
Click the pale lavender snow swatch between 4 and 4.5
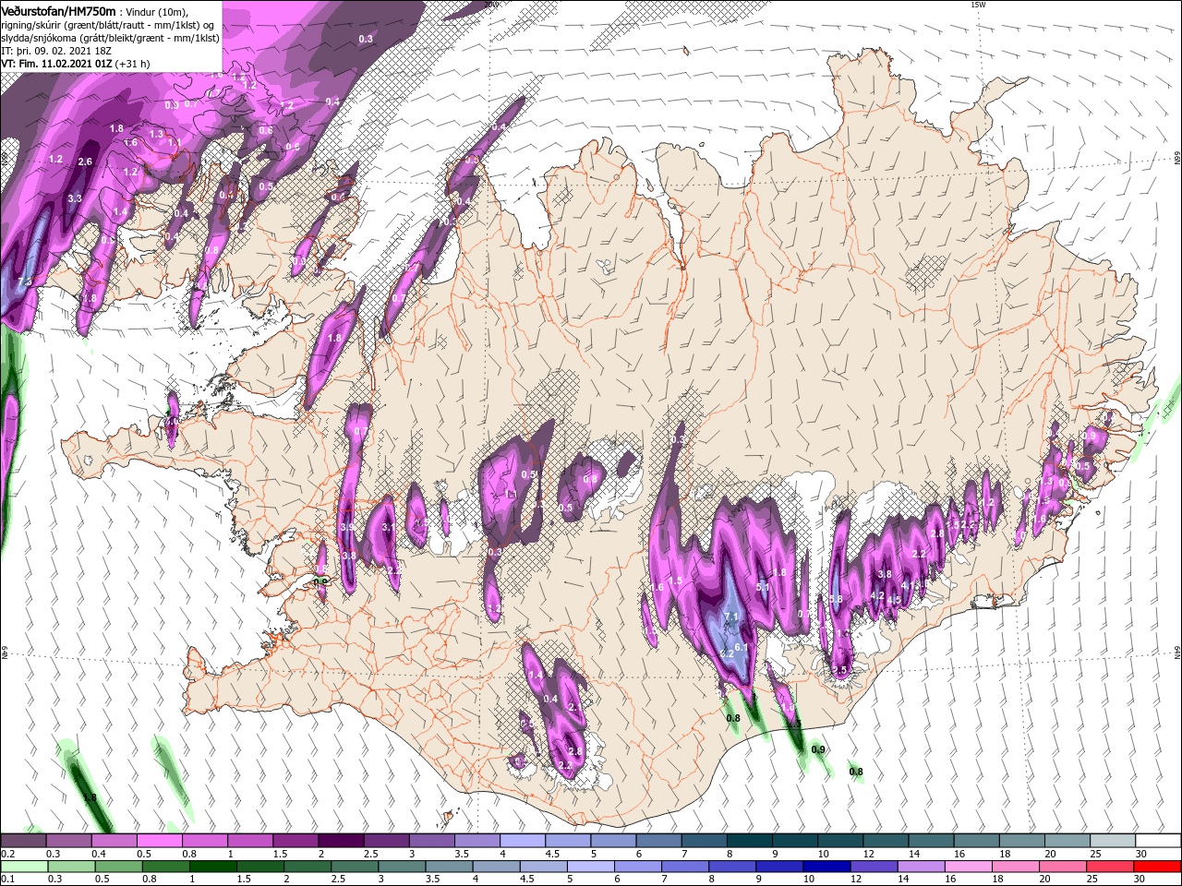pyautogui.click(x=523, y=841)
